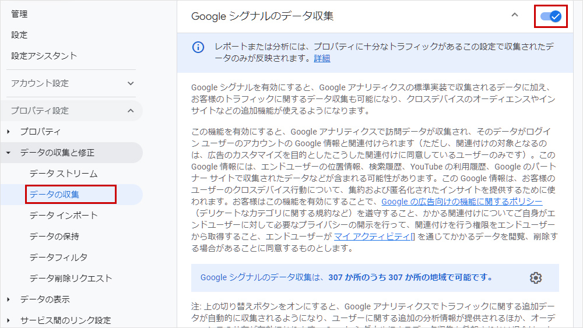Collapse the データの収集と修正 tree arrow
Image resolution: width=583 pixels, height=328 pixels.
[x=8, y=153]
